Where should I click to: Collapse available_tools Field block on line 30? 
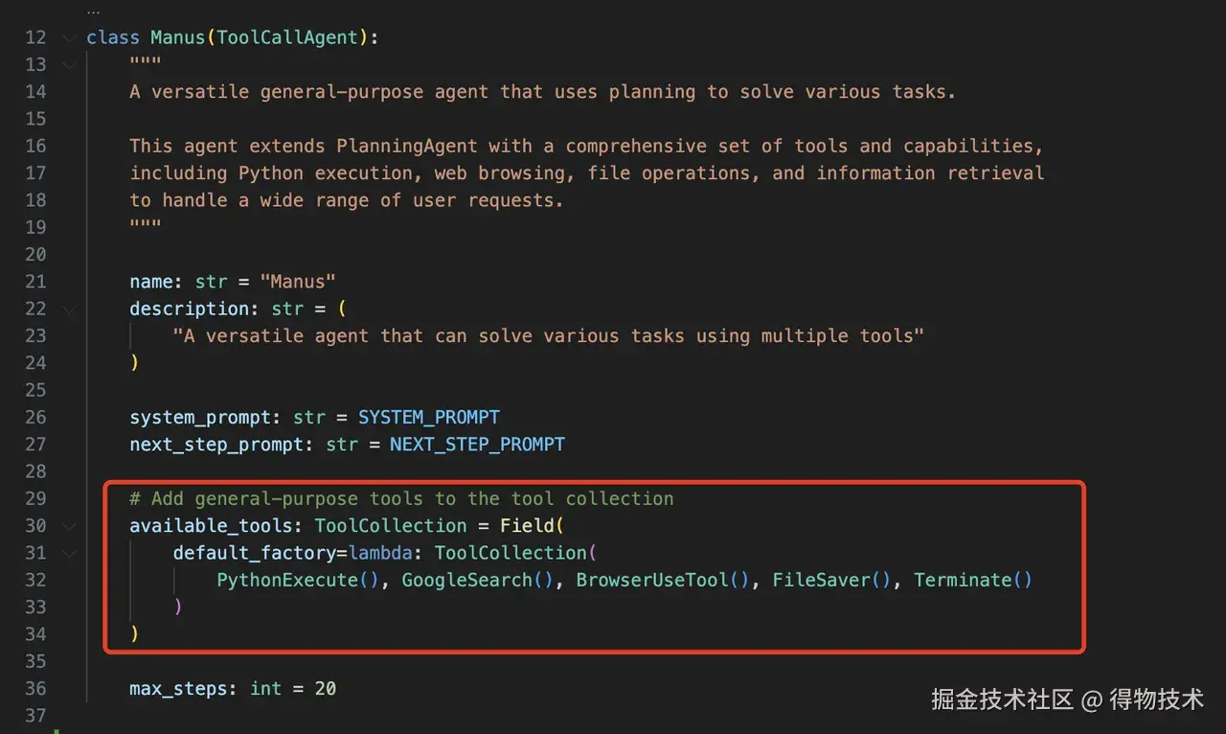[x=67, y=525]
